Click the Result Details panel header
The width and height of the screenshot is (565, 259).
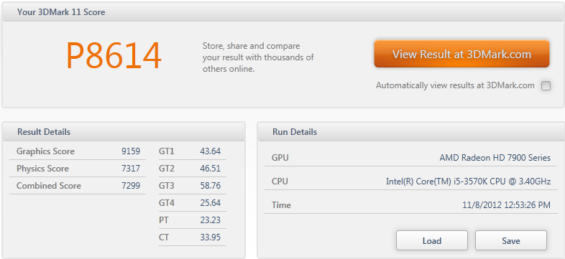click(124, 132)
